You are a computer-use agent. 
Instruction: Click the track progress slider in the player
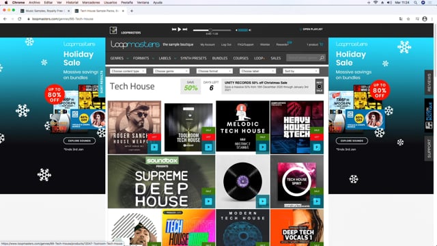(x=212, y=30)
